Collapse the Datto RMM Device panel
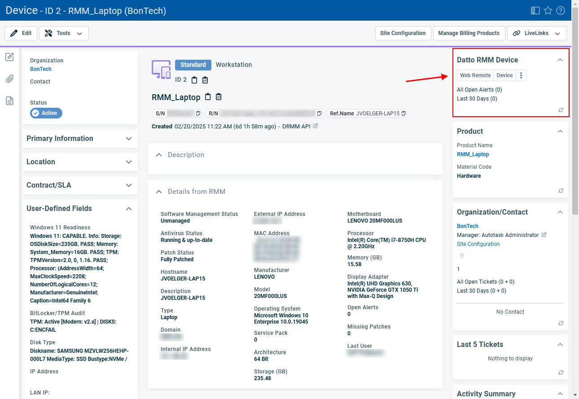 [x=560, y=60]
